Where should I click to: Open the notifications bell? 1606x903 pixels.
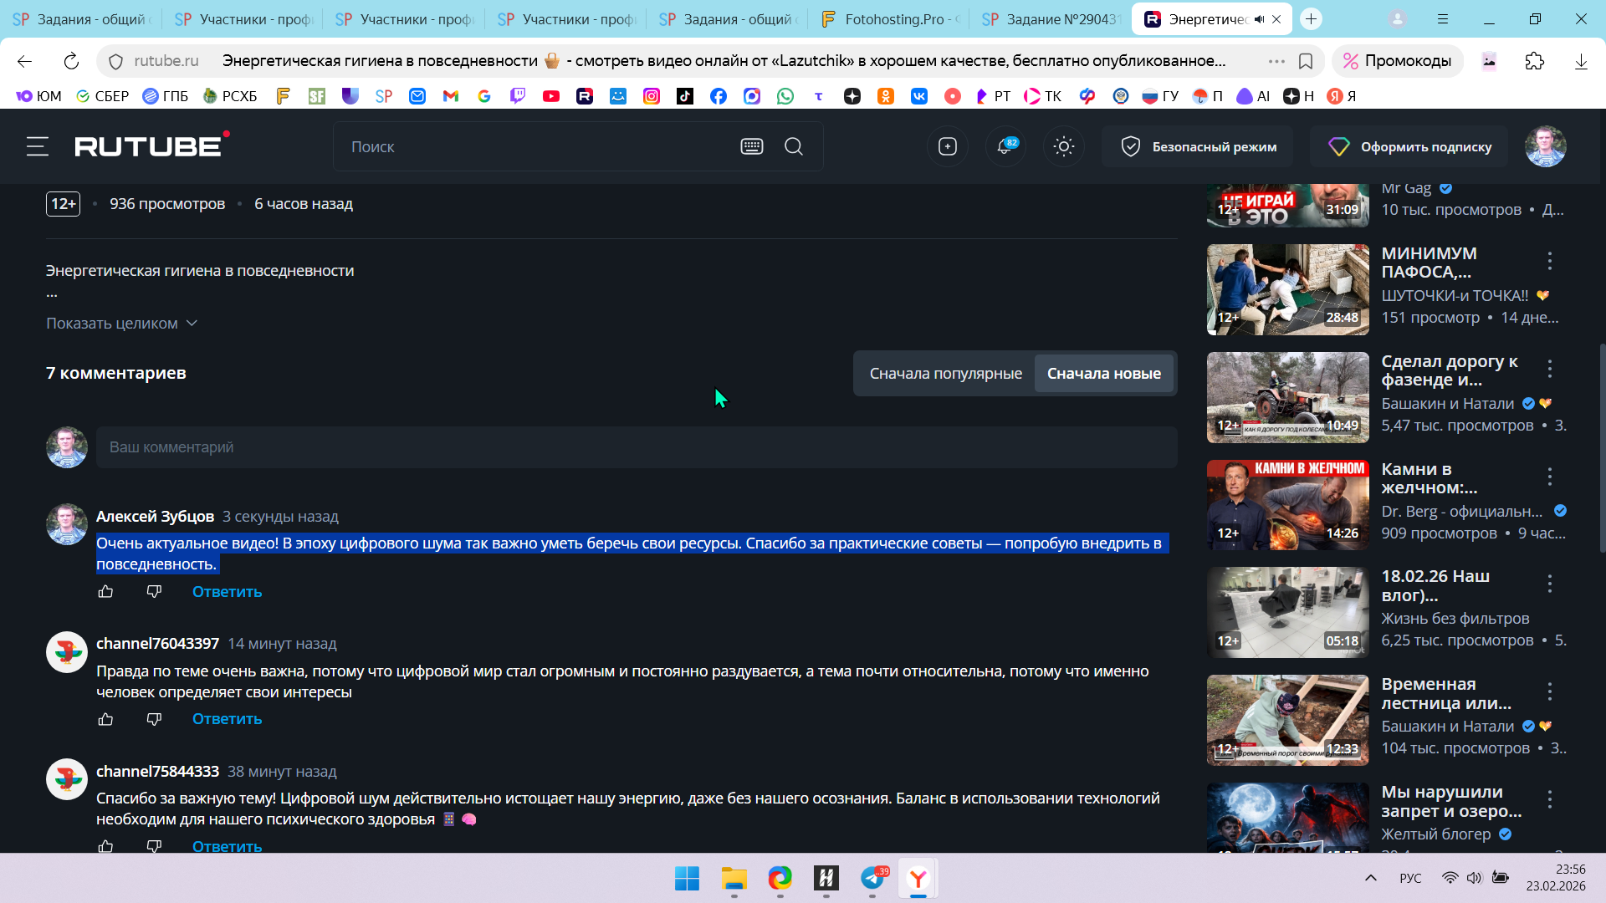click(1005, 146)
